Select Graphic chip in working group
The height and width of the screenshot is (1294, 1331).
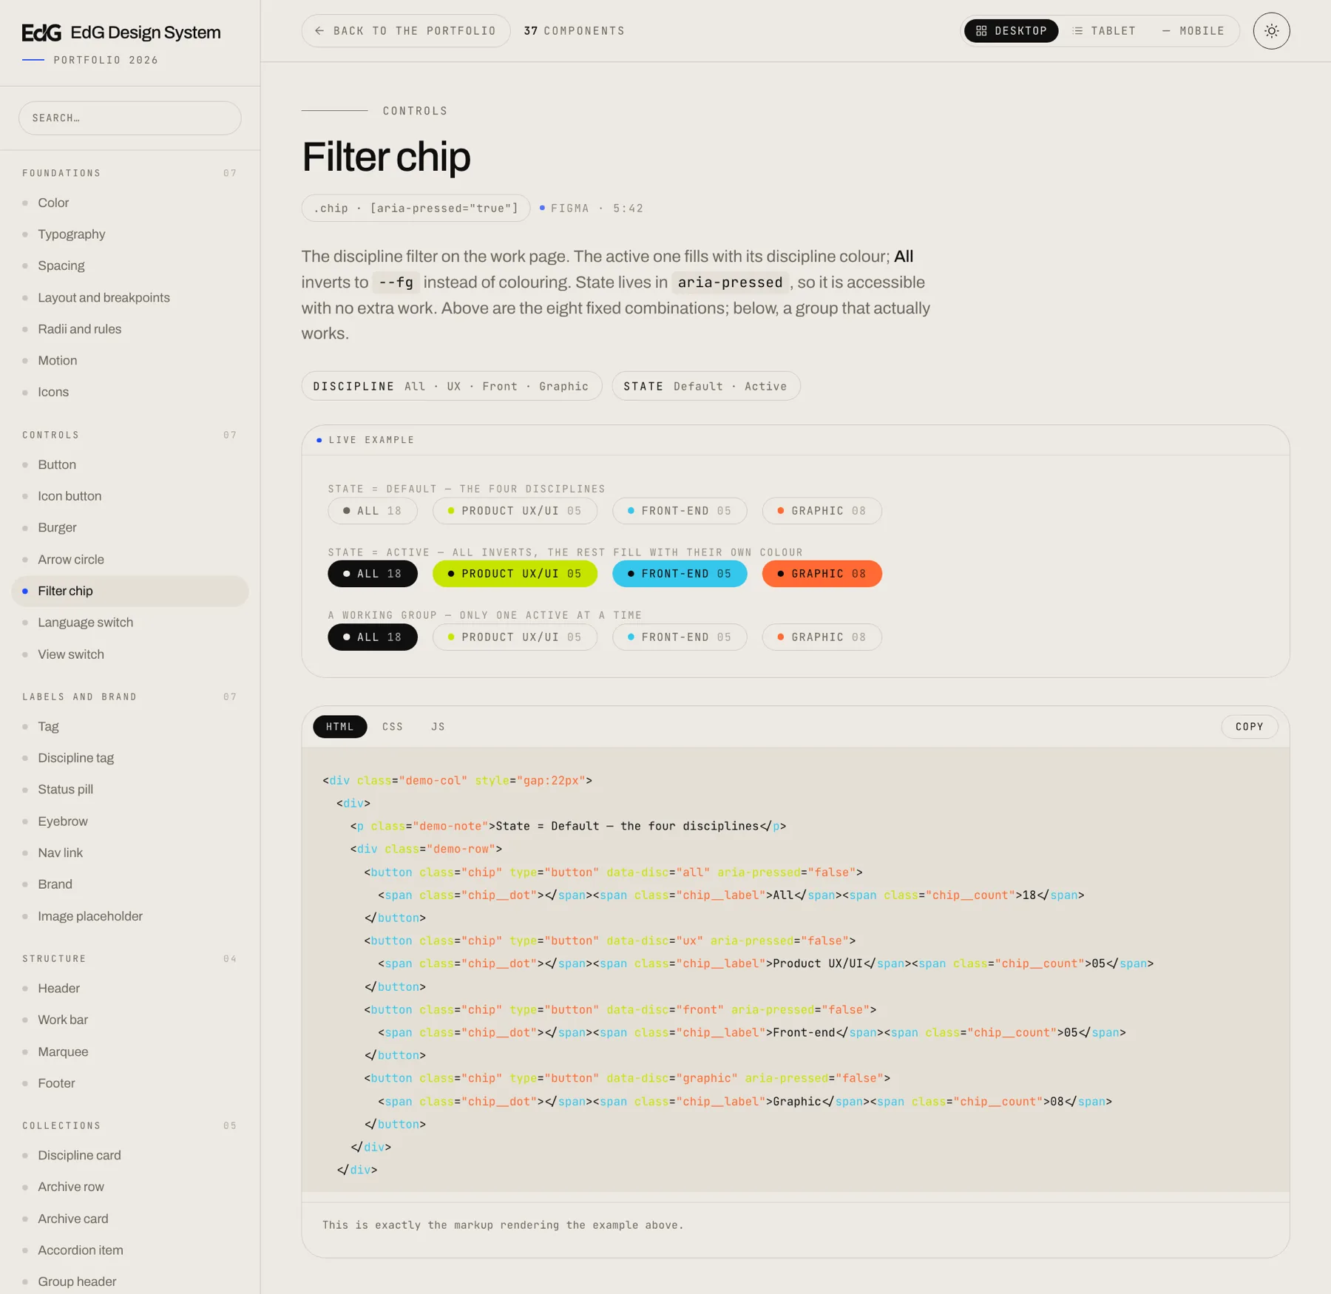(x=822, y=637)
